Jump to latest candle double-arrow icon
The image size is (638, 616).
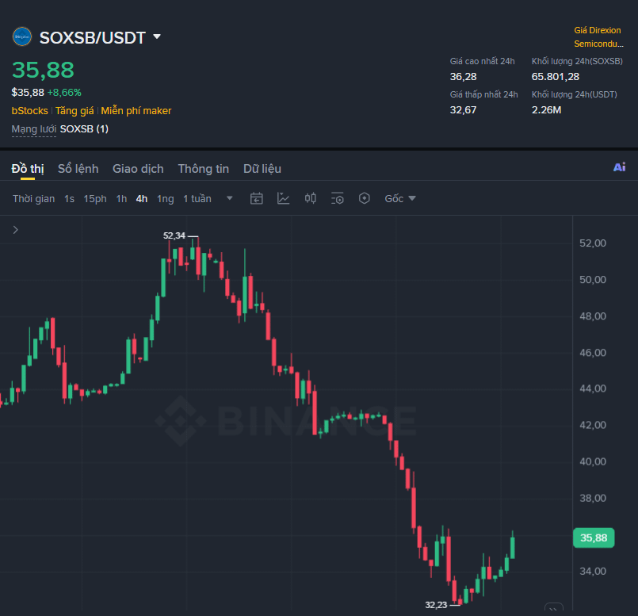(x=553, y=608)
